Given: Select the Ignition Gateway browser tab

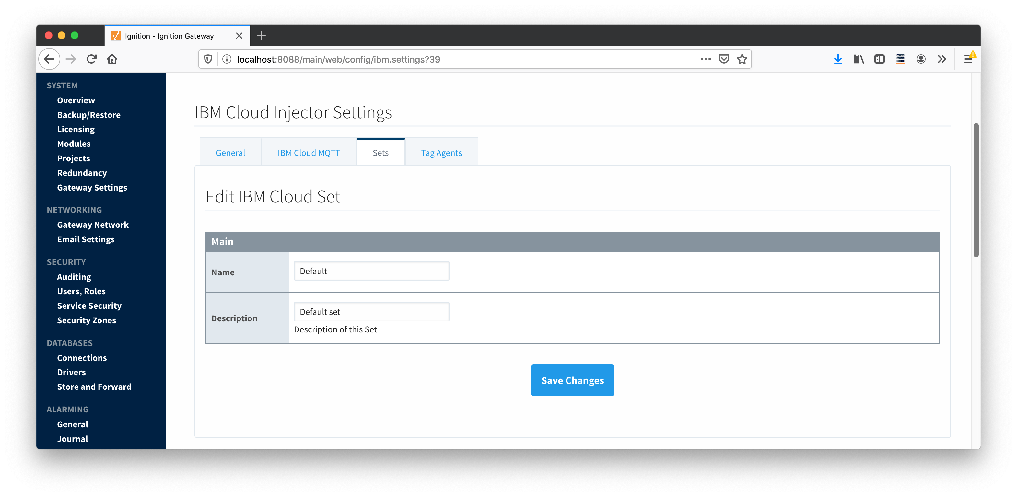Looking at the screenshot, I should click(177, 36).
